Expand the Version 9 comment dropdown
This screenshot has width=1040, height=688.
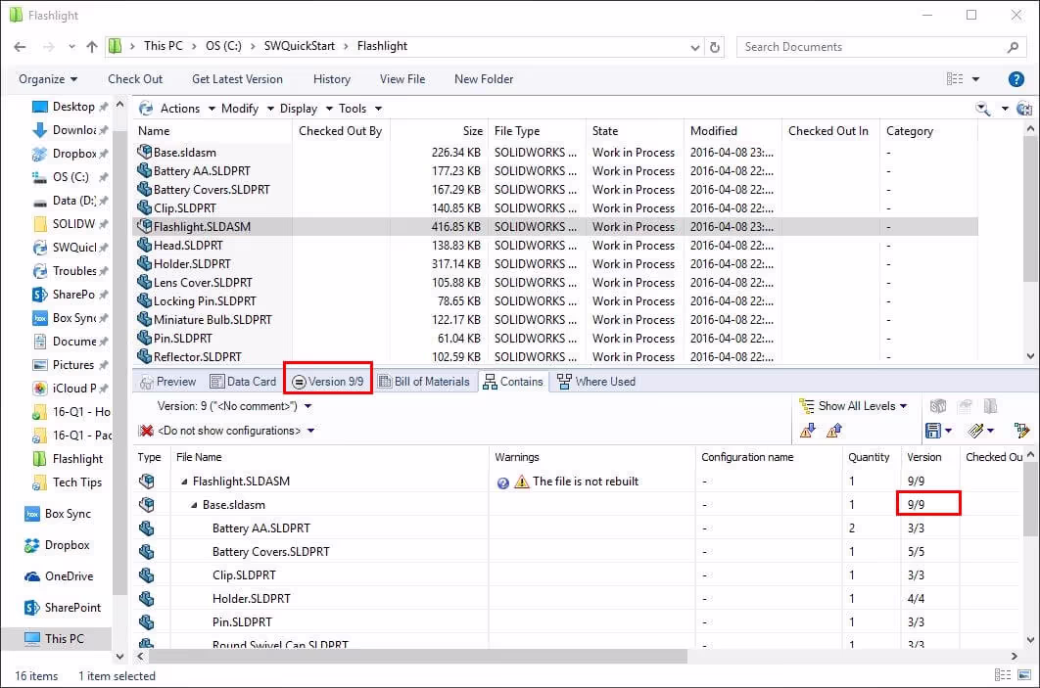307,406
